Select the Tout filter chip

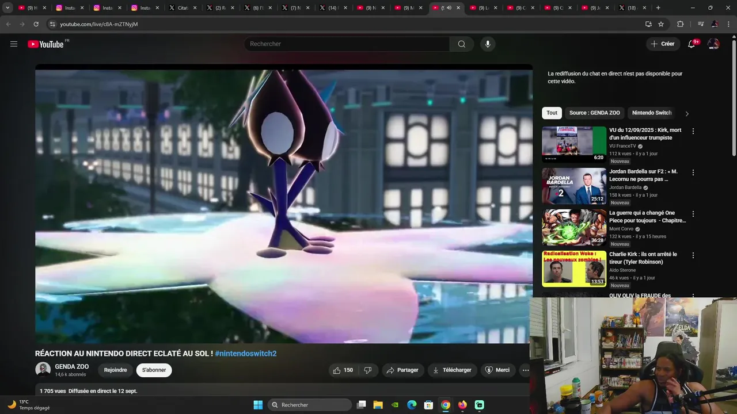[x=552, y=113]
